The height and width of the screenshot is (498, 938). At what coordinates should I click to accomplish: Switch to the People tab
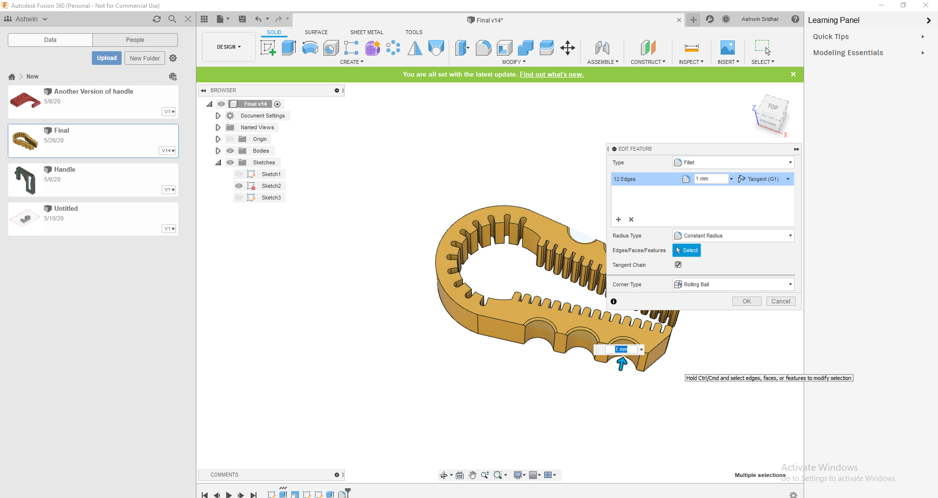tap(135, 40)
